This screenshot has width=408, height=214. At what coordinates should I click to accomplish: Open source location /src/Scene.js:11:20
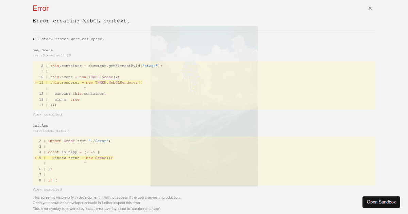[51, 55]
